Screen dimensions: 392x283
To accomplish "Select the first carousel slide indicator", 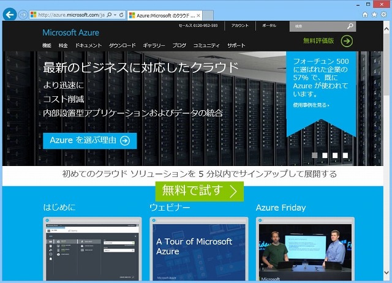I will tap(315, 156).
